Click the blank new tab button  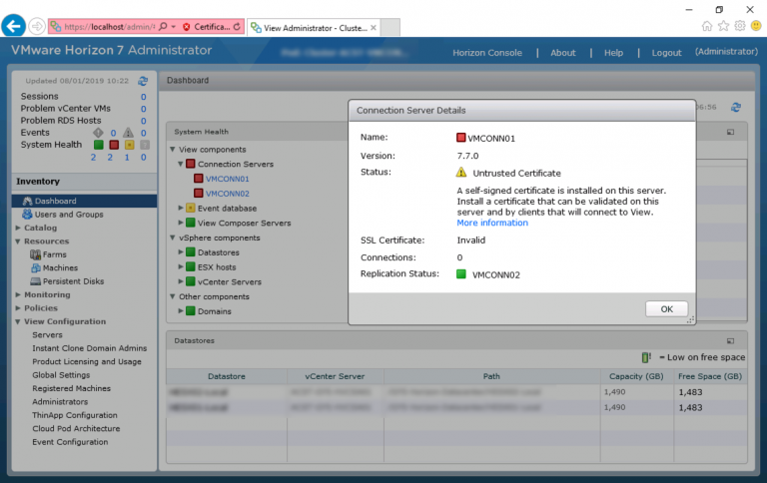pos(389,27)
